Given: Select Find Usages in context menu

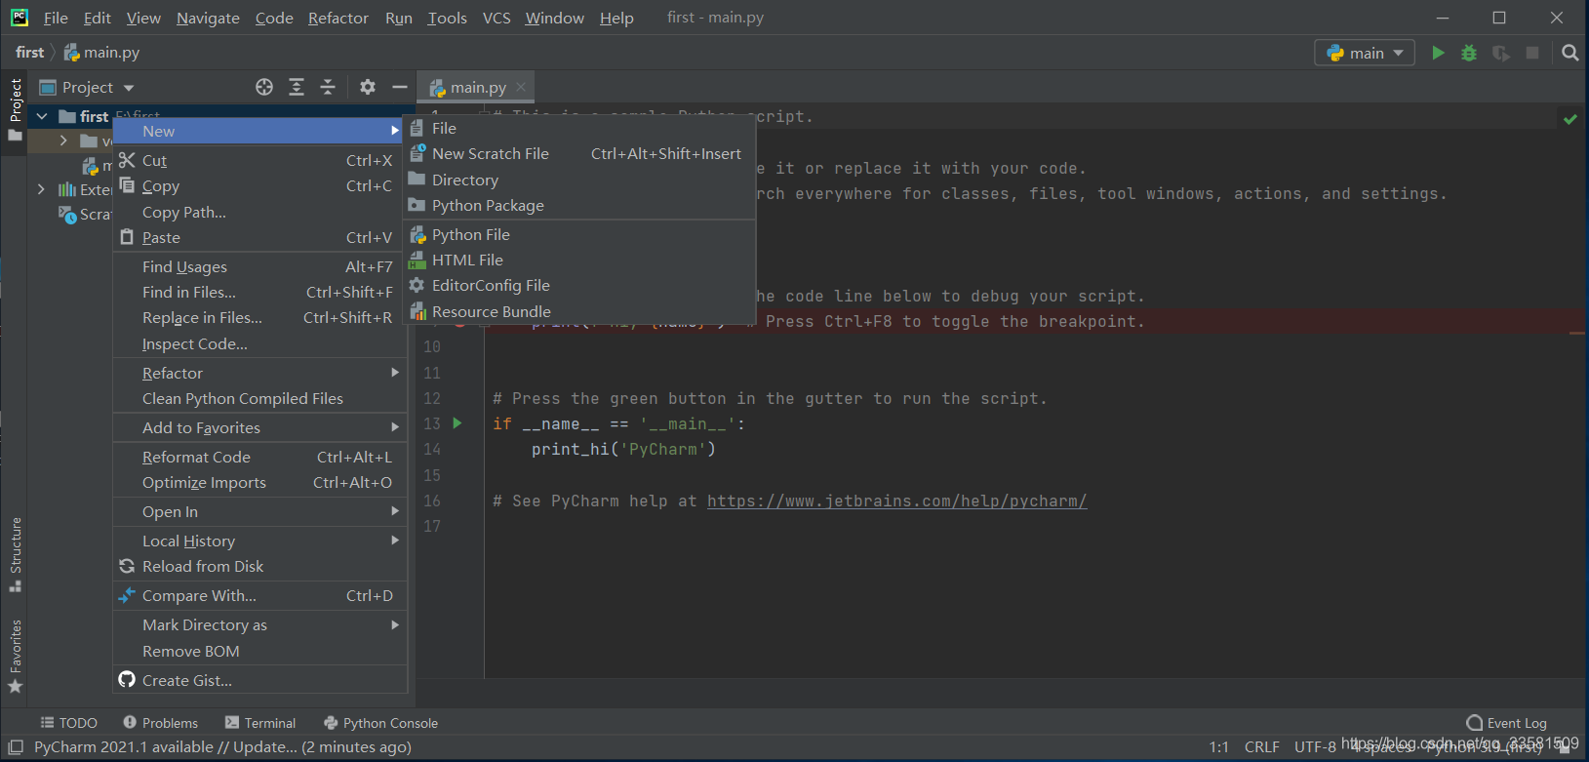Looking at the screenshot, I should click(x=259, y=266).
